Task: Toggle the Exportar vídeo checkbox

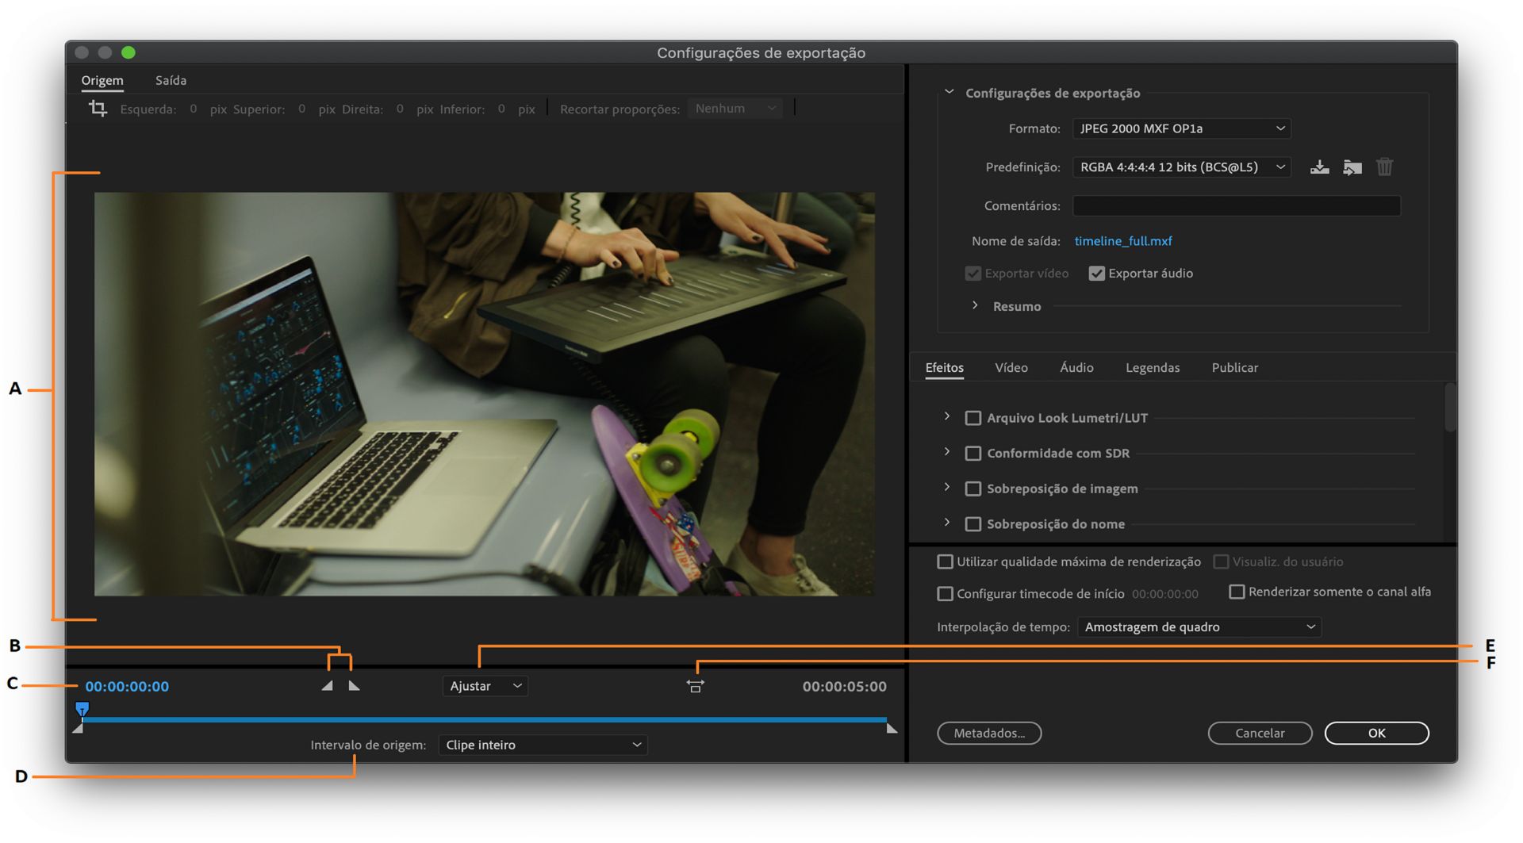Action: click(973, 274)
